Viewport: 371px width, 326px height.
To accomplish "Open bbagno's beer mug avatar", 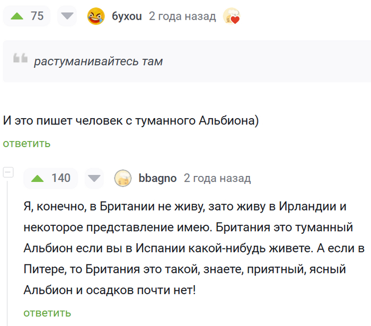I will point(123,179).
